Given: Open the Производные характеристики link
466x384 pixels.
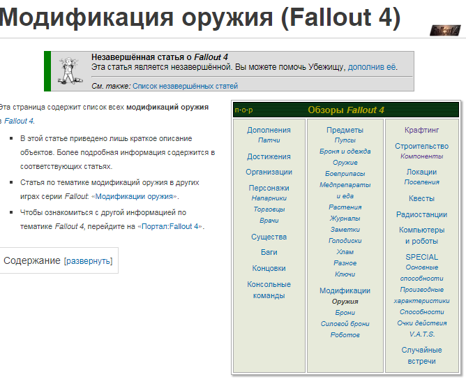Looking at the screenshot, I should (421, 295).
